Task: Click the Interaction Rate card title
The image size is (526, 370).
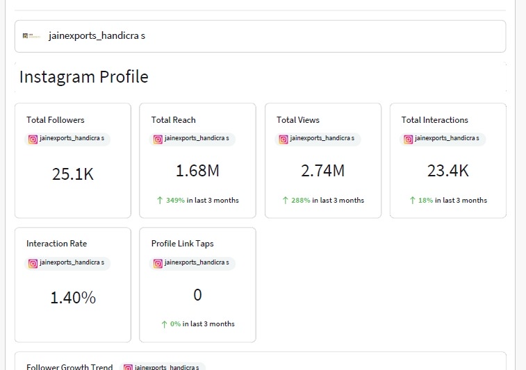Action: coord(57,244)
